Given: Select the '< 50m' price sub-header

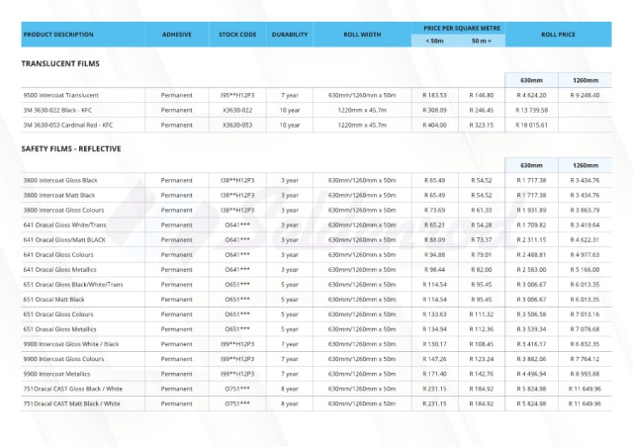Looking at the screenshot, I should (433, 42).
